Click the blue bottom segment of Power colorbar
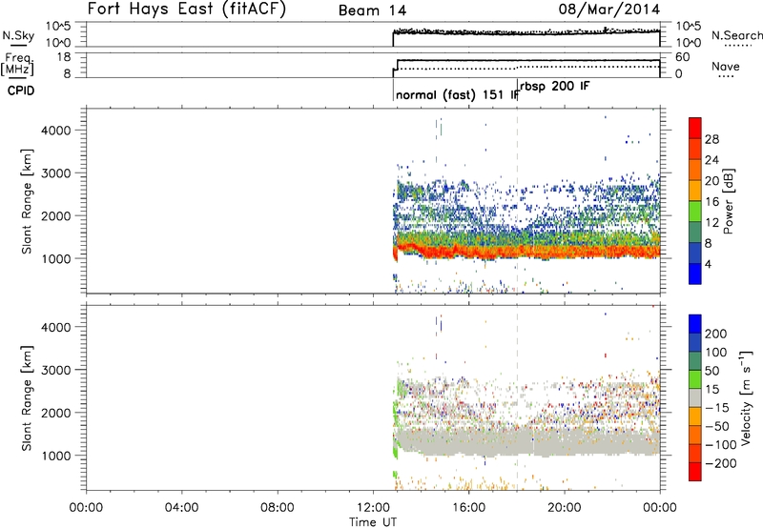This screenshot has width=763, height=528. (x=695, y=274)
